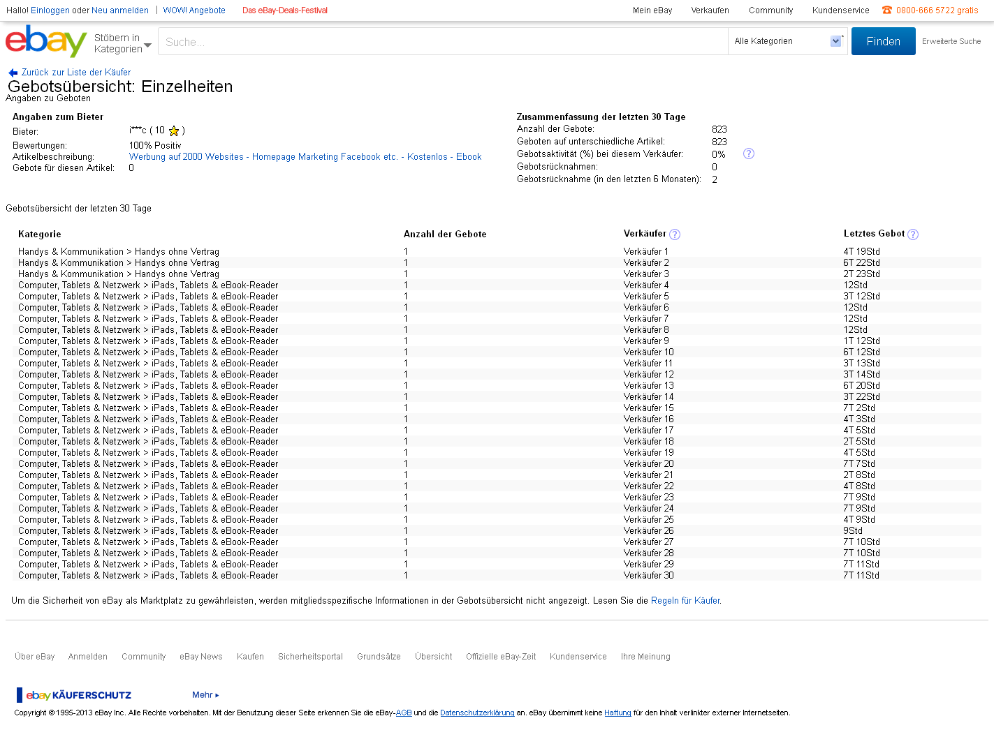Image resolution: width=994 pixels, height=753 pixels.
Task: Click the 100% Positiv rating text
Action: 155,146
